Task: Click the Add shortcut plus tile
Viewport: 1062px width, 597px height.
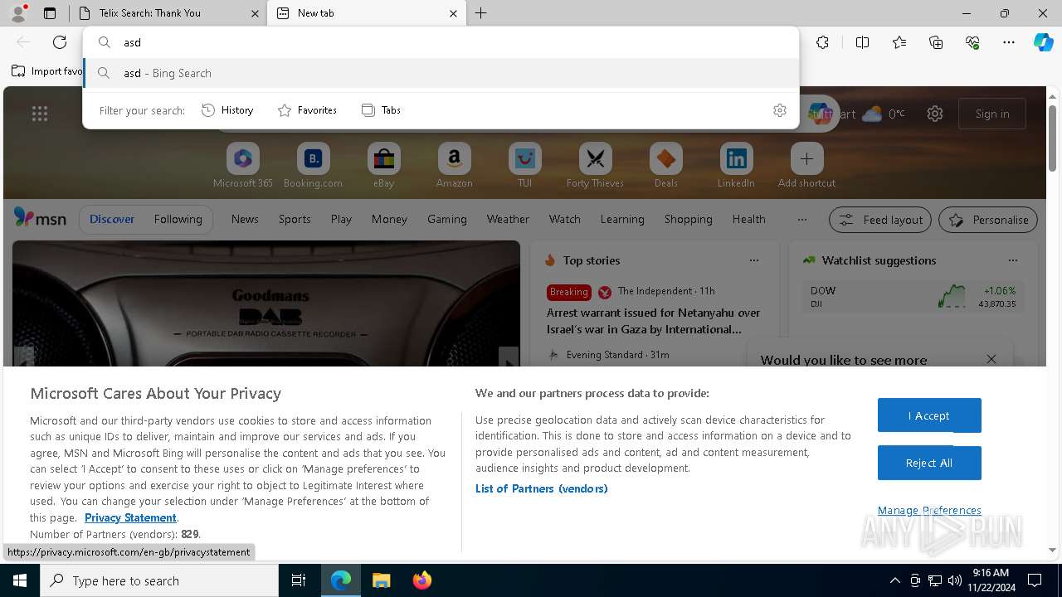Action: coord(806,166)
